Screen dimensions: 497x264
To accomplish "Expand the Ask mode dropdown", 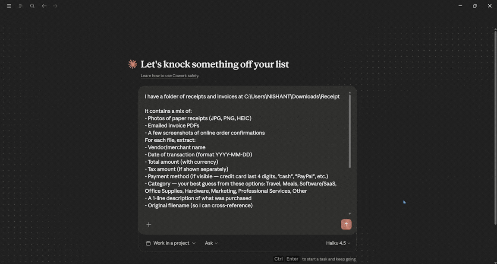I will (x=211, y=243).
